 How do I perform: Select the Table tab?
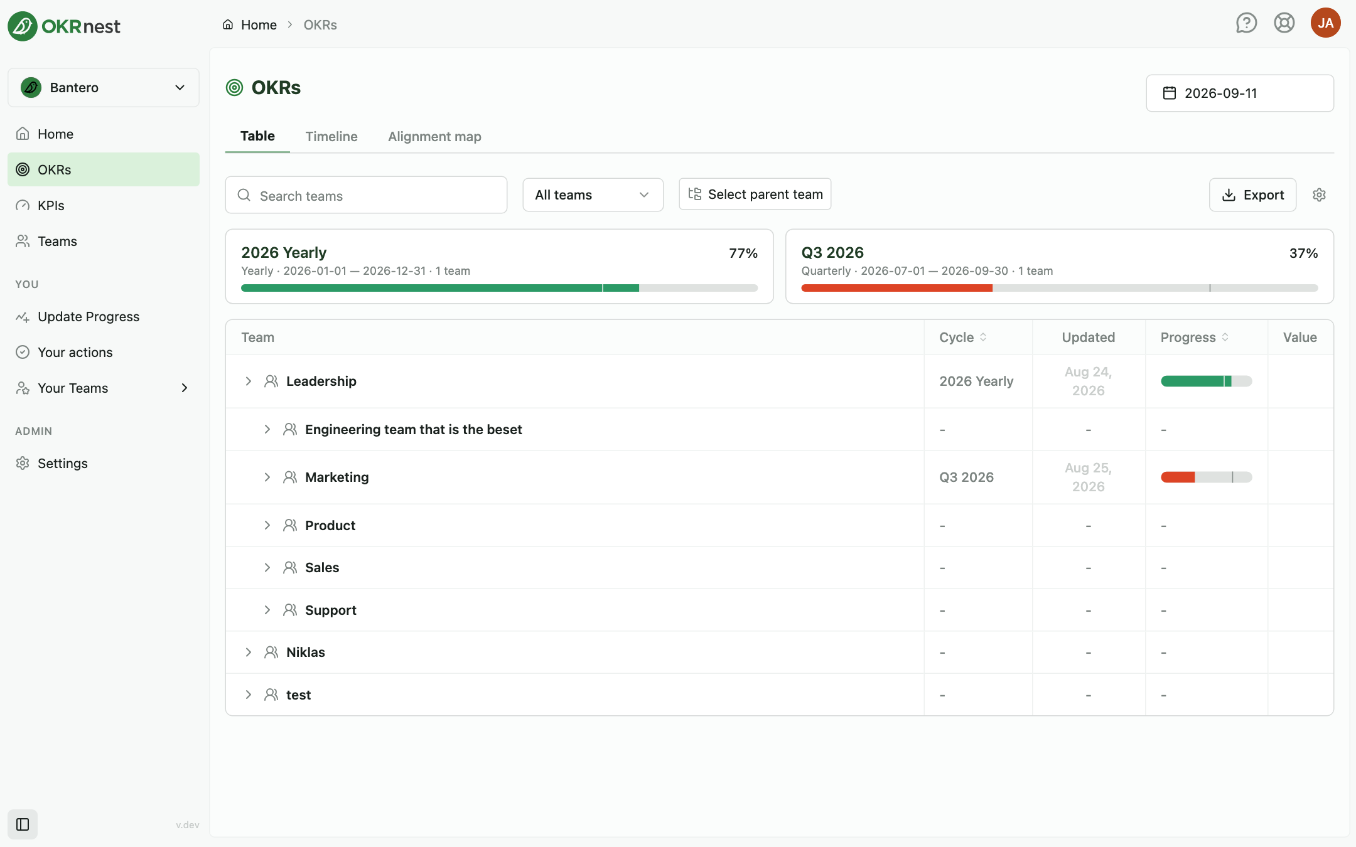[x=257, y=136]
